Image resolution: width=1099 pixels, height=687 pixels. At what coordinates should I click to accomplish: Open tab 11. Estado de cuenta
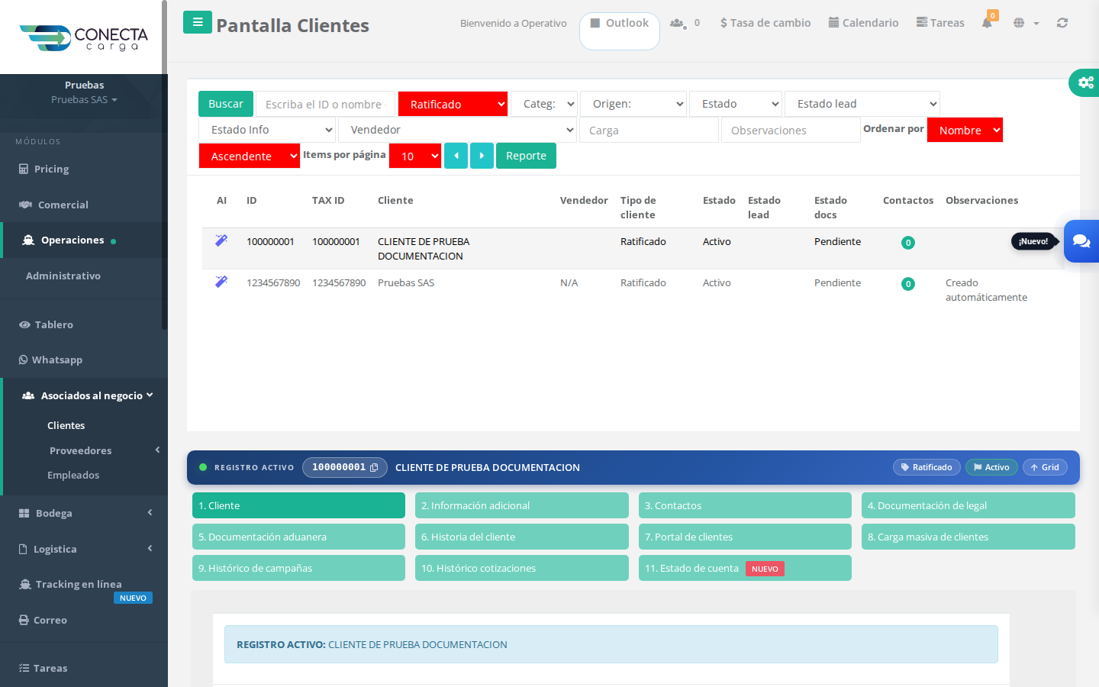coord(745,568)
